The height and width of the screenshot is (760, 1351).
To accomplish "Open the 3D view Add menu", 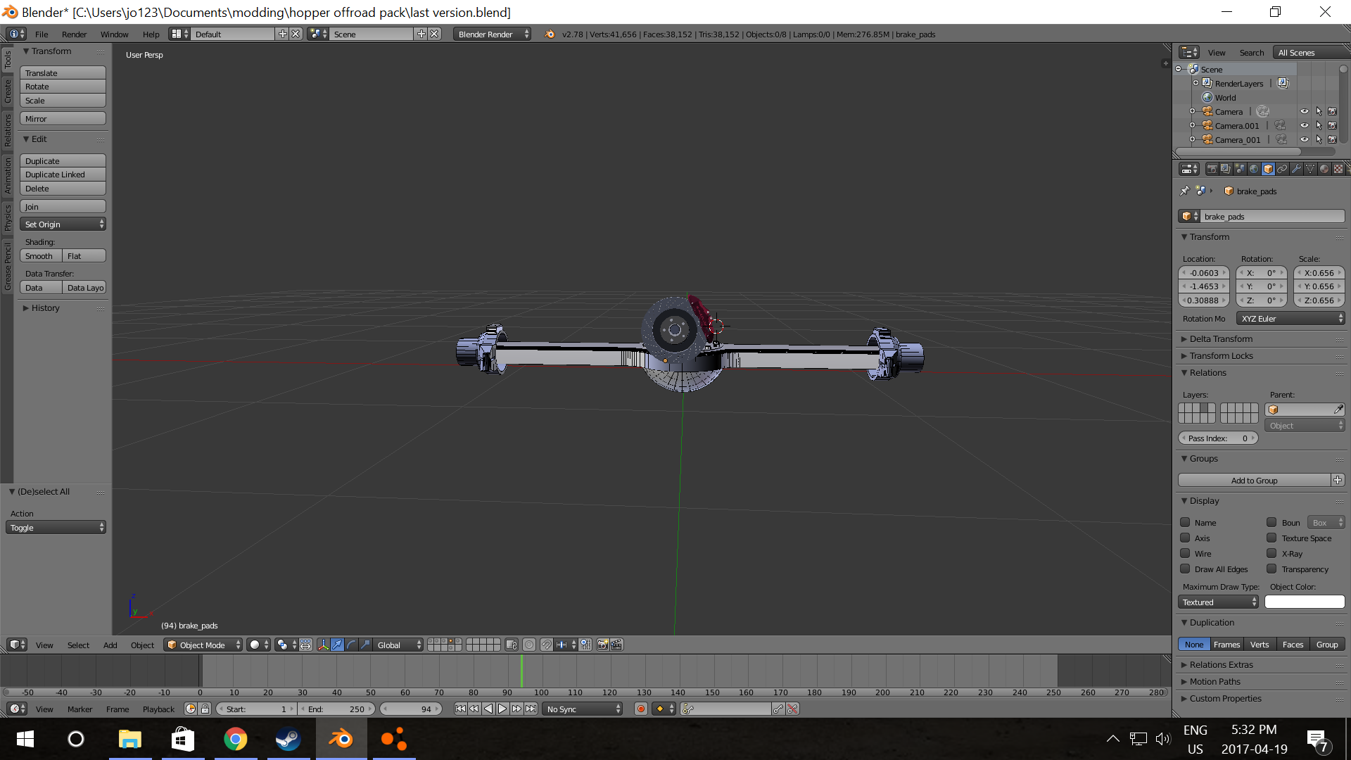I will click(x=110, y=645).
